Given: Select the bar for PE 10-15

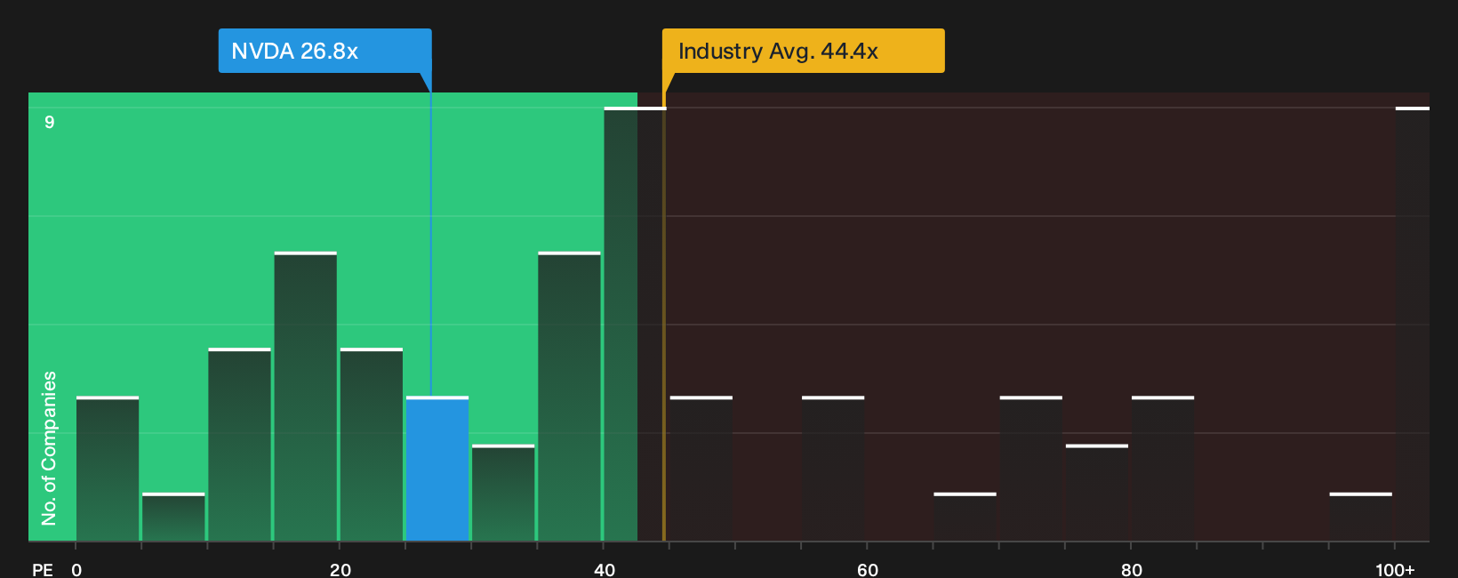Looking at the screenshot, I should pyautogui.click(x=239, y=445).
